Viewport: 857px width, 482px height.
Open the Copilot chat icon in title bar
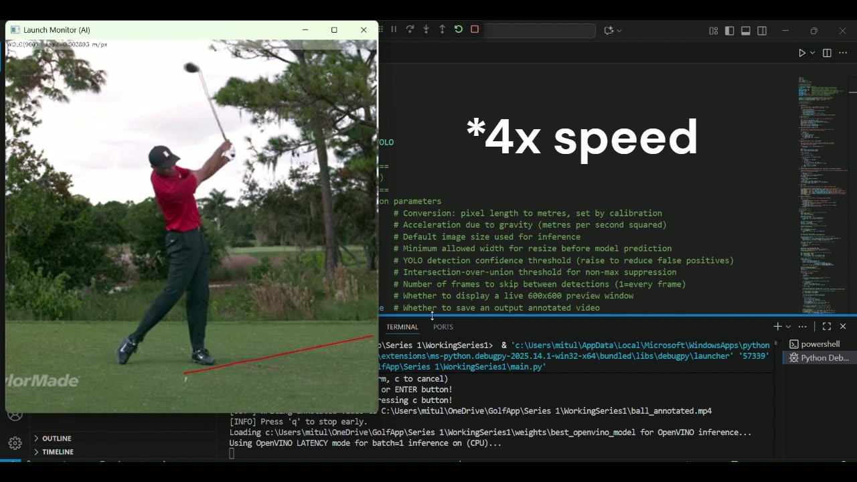tap(609, 31)
